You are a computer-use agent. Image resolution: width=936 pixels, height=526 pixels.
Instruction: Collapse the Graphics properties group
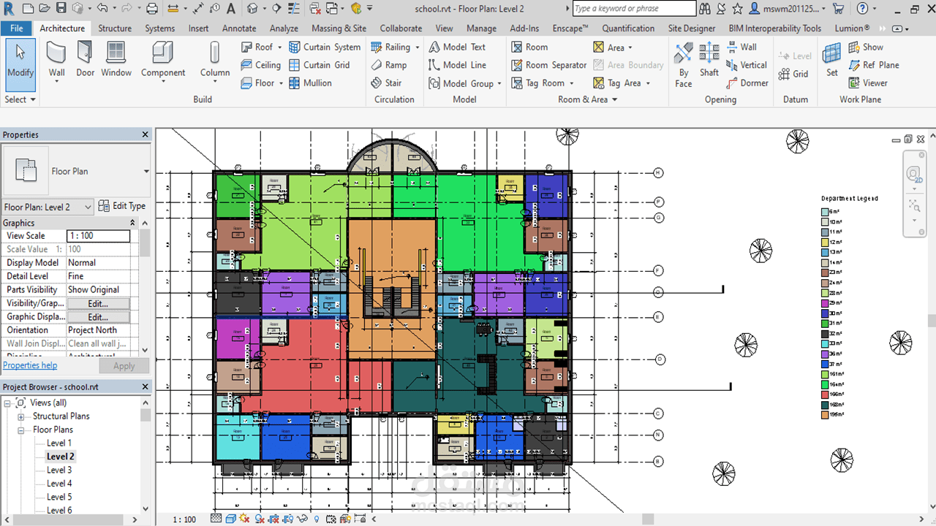[x=132, y=223]
